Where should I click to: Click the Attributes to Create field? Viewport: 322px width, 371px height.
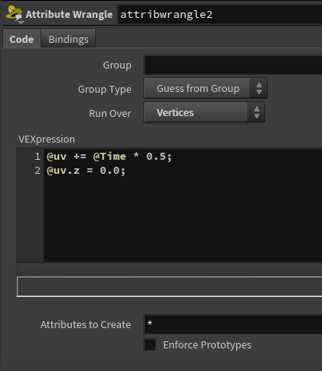[233, 324]
